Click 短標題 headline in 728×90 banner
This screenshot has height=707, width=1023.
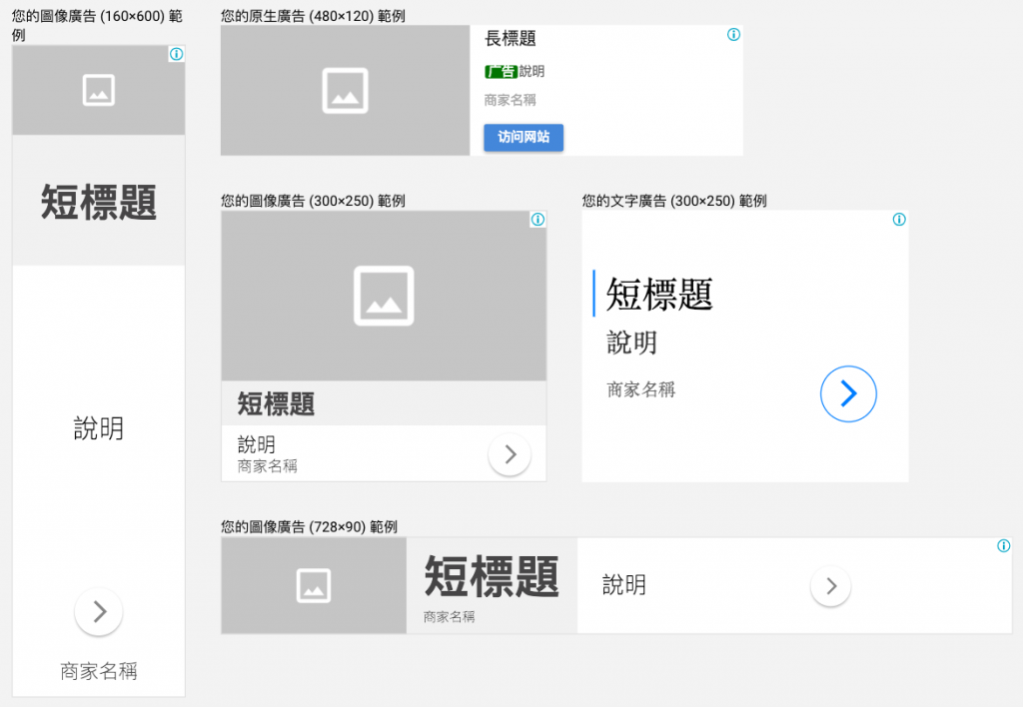pos(492,576)
